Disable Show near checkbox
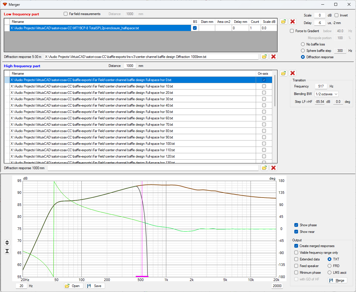Screen dimensions: 356x292 coord(296,232)
